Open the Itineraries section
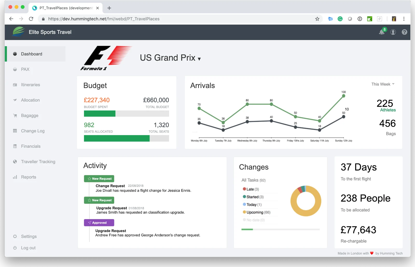 coord(30,85)
